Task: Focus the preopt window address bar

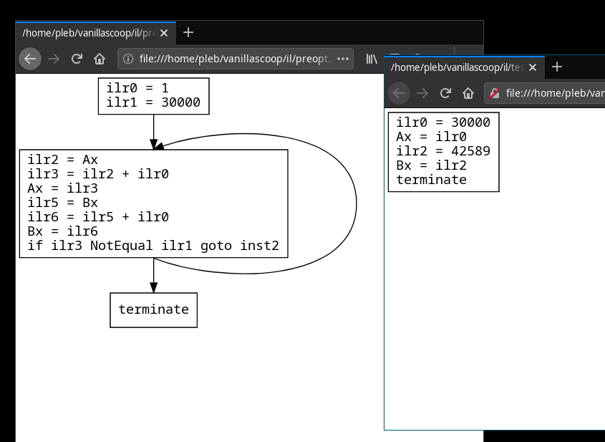Action: pyautogui.click(x=236, y=59)
